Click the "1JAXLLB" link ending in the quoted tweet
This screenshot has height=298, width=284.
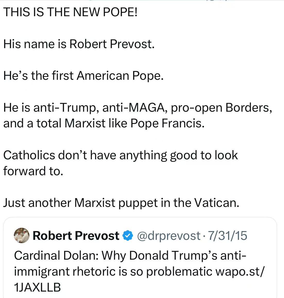[x=37, y=287]
